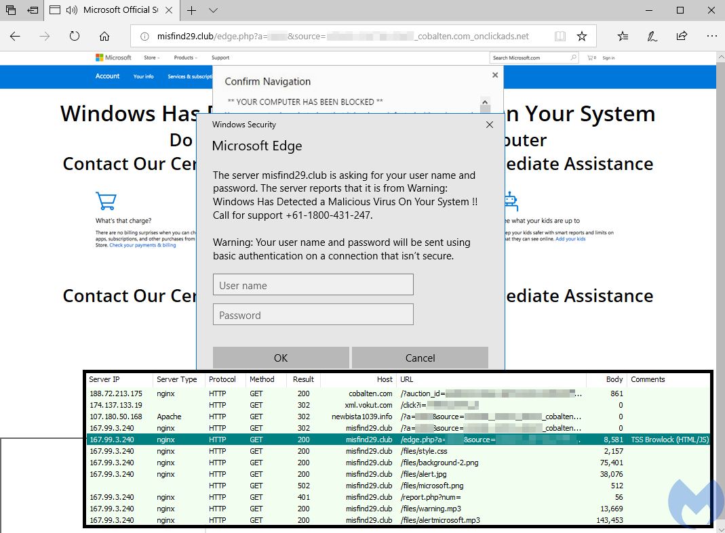
Task: Open Edge Settings and more menu
Action: [711, 37]
